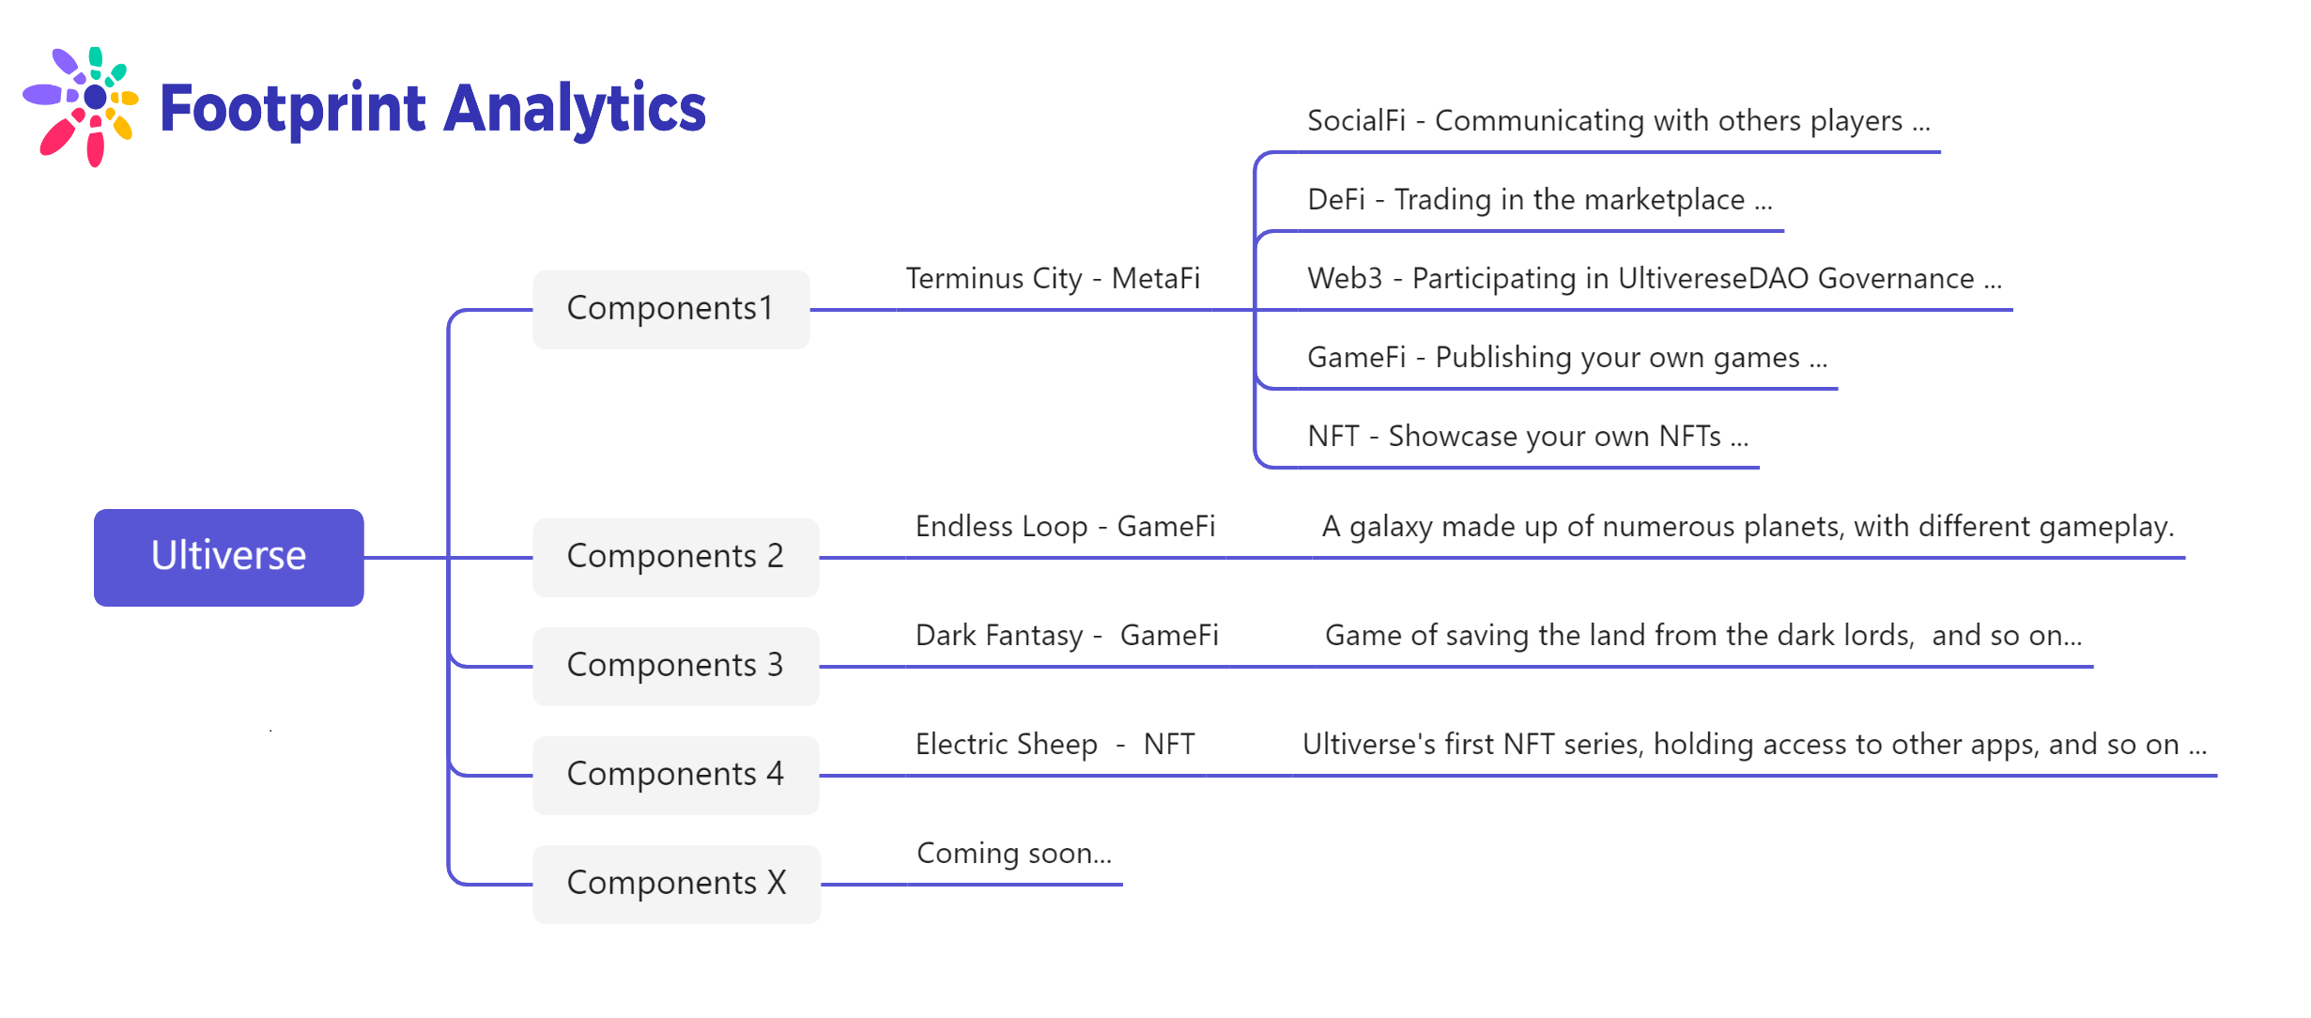Select the Components 4 node

pos(675,775)
